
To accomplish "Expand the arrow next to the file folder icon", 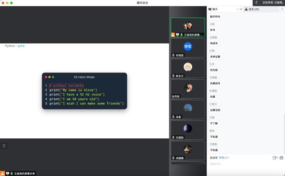I will click(277, 158).
